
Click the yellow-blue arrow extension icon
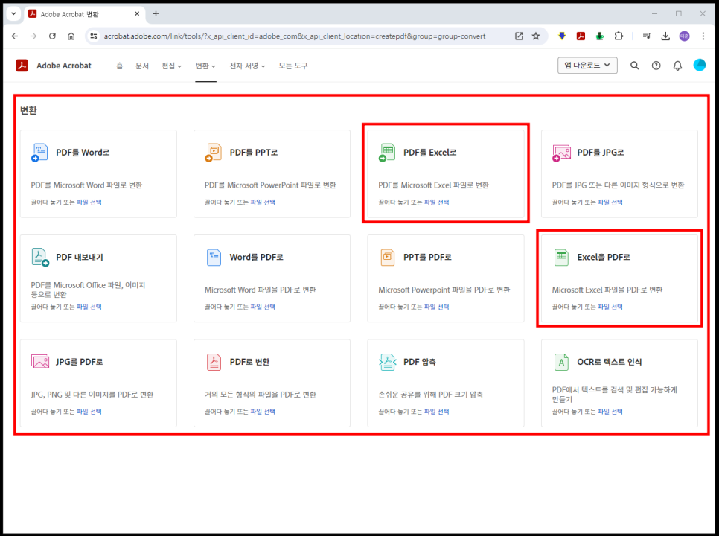click(562, 36)
